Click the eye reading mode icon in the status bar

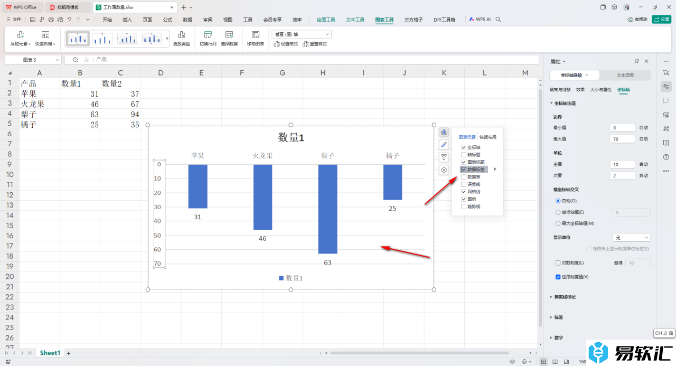512,362
